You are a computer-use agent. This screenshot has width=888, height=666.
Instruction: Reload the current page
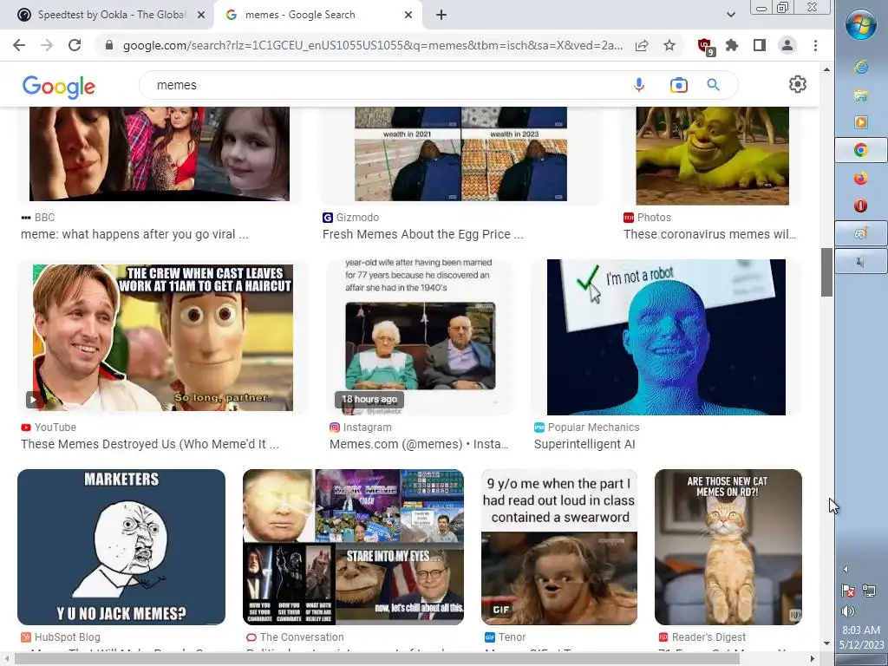[x=75, y=45]
